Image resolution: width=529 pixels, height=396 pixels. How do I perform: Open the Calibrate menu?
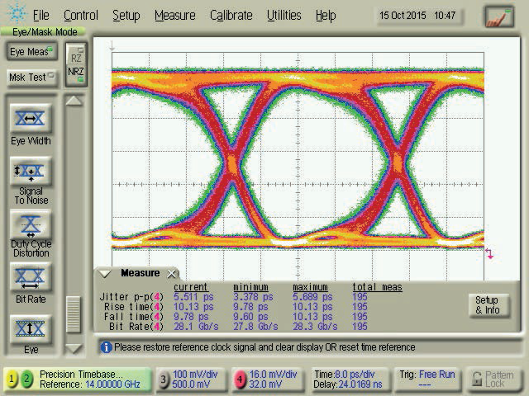[231, 16]
